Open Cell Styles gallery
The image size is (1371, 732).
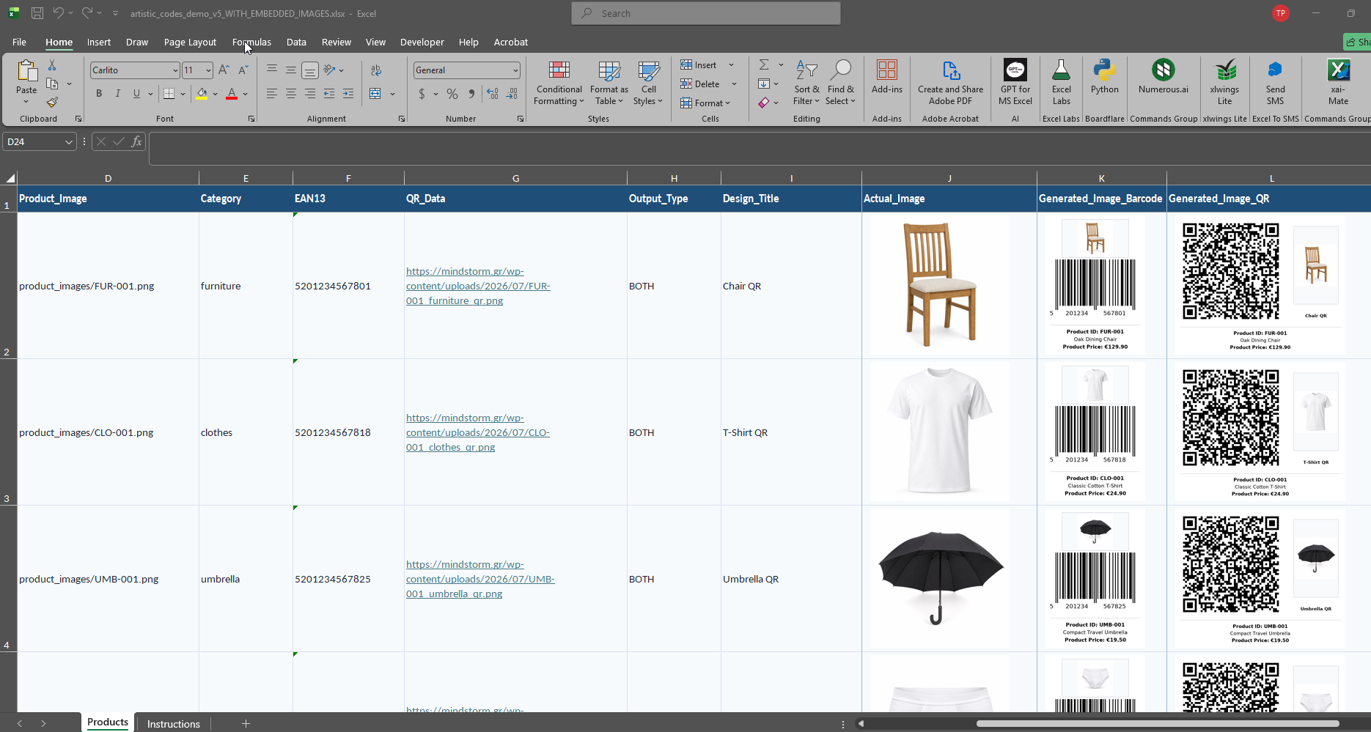coord(648,83)
